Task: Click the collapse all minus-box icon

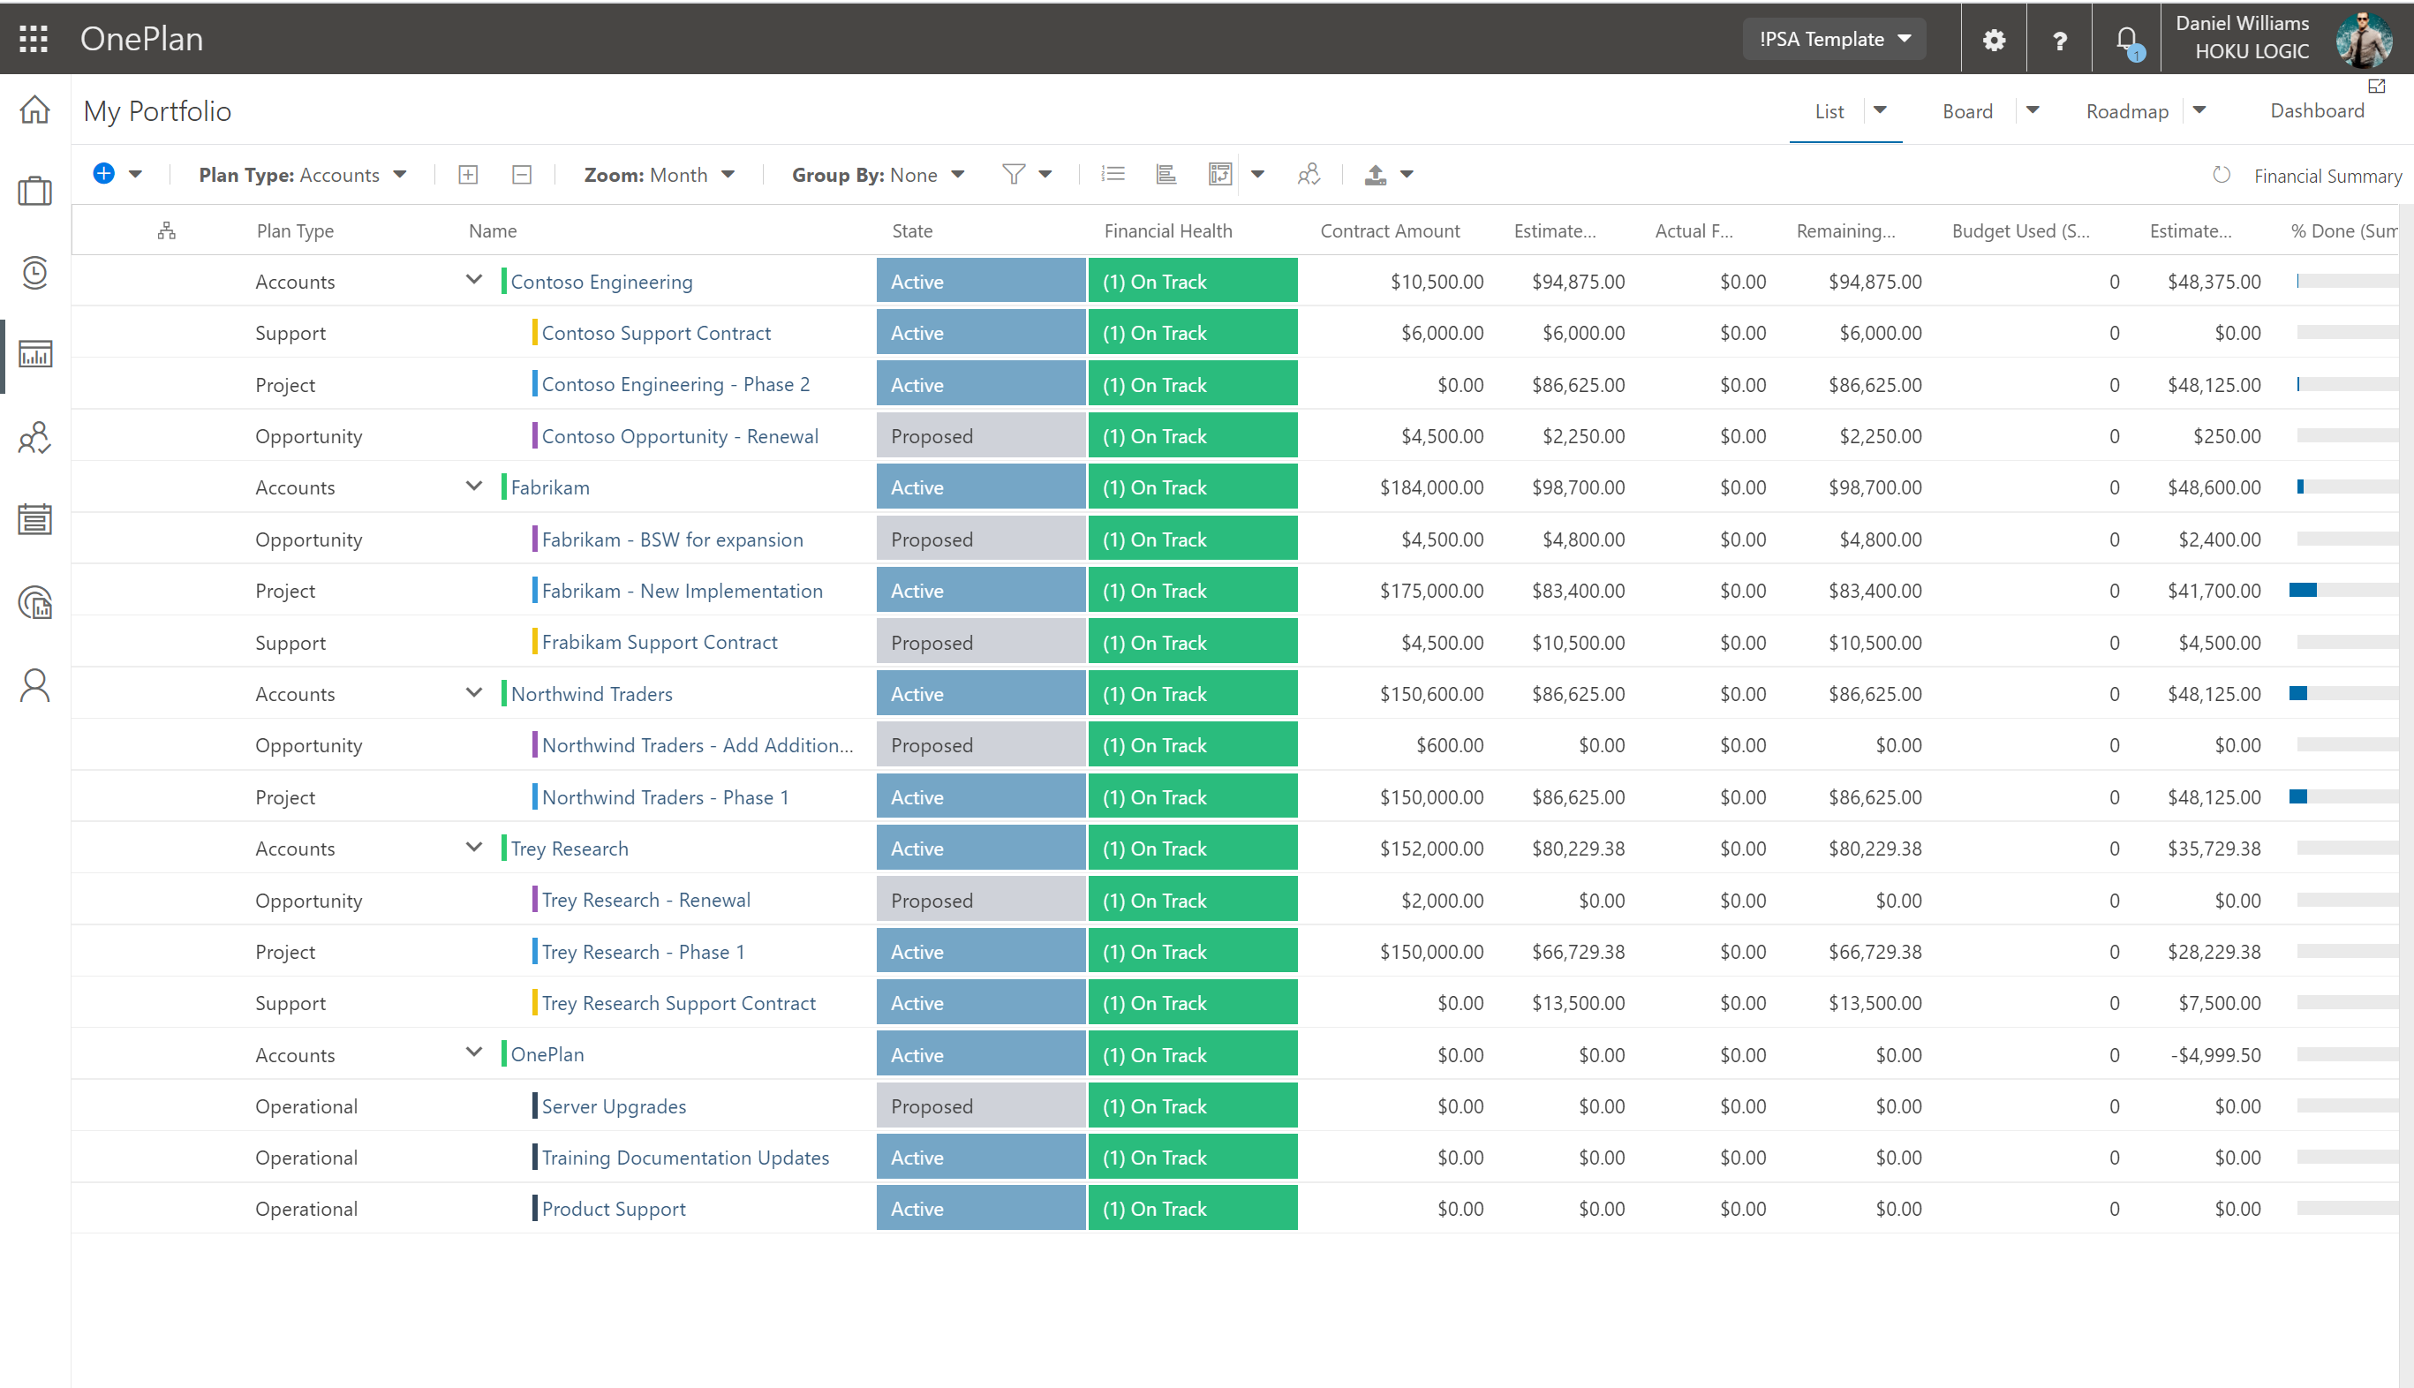Action: (521, 175)
